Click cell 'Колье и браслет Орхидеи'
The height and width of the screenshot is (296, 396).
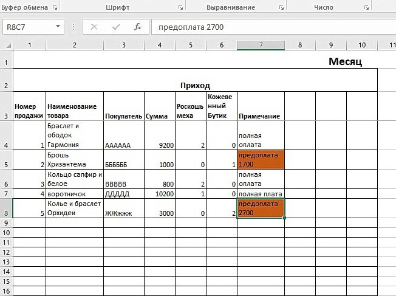point(75,208)
